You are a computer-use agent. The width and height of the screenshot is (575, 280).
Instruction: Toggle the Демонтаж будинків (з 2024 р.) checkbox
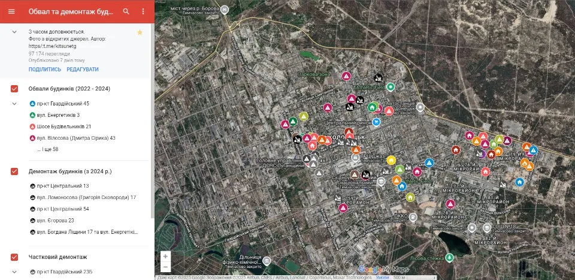tap(14, 171)
